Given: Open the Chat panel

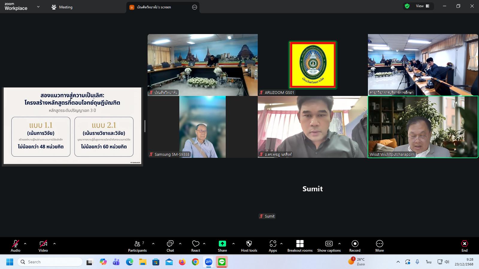Looking at the screenshot, I should (170, 246).
